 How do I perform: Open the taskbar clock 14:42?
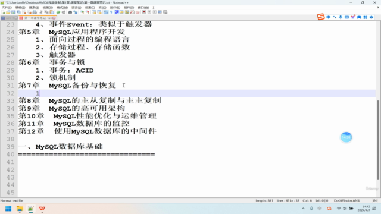pyautogui.click(x=364, y=209)
